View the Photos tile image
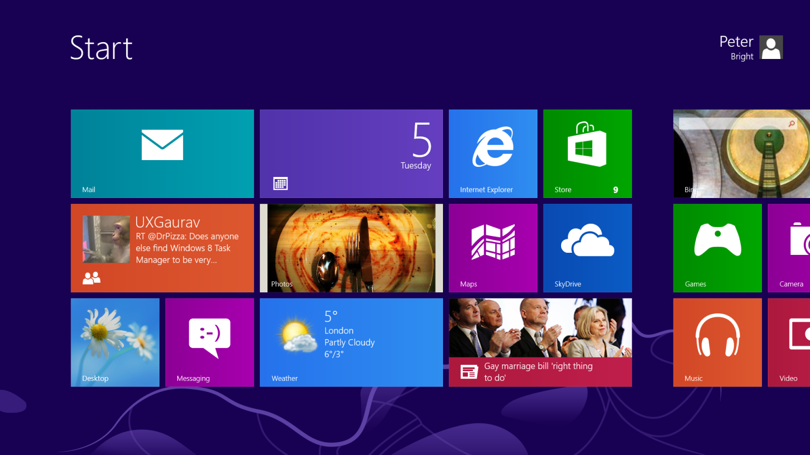 click(x=351, y=248)
